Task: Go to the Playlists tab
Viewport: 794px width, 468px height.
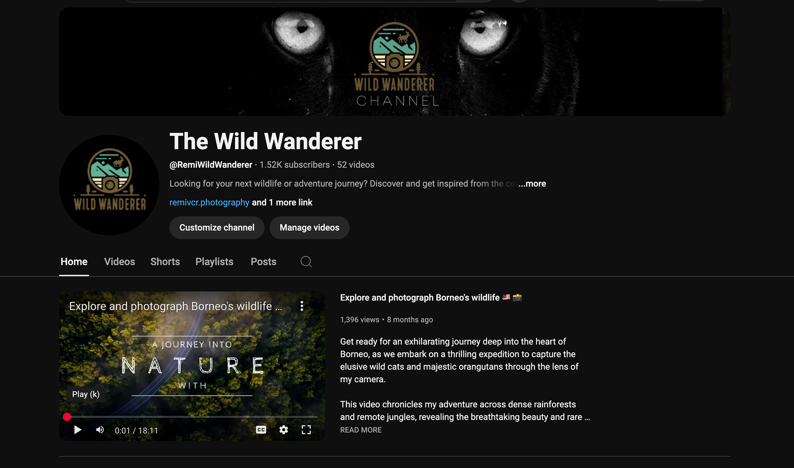Action: click(214, 262)
